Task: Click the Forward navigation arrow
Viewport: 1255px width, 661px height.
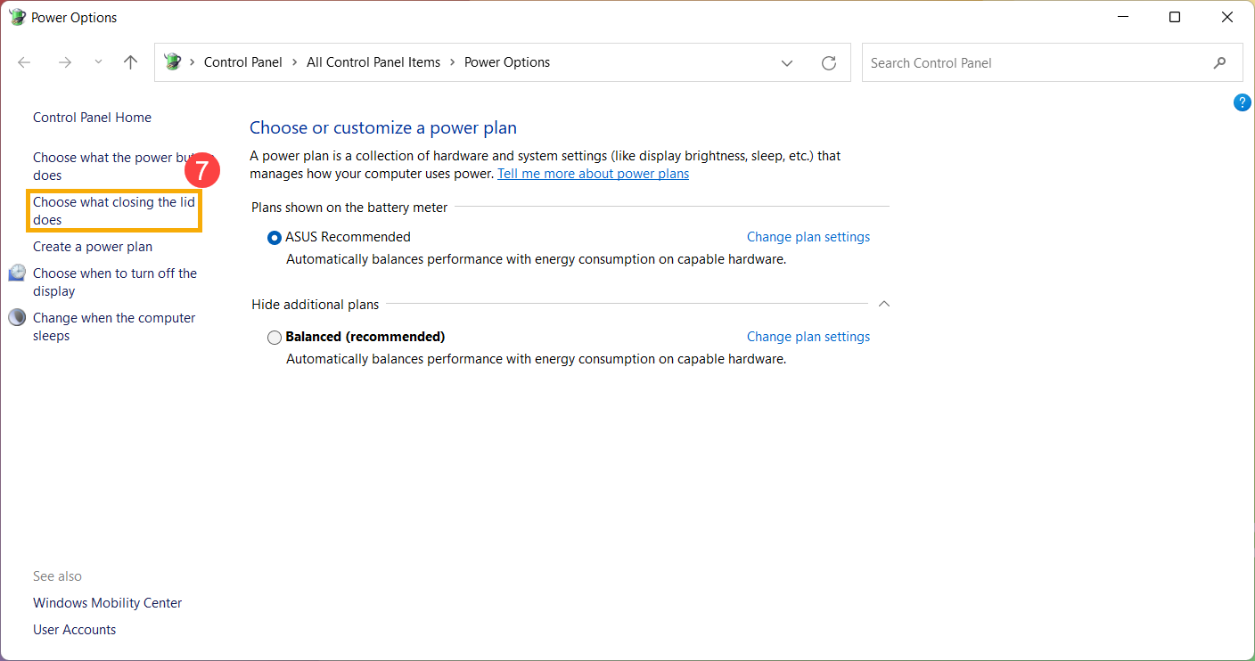Action: [64, 62]
